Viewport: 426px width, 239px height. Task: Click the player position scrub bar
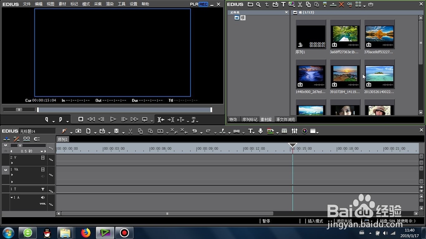click(x=125, y=110)
